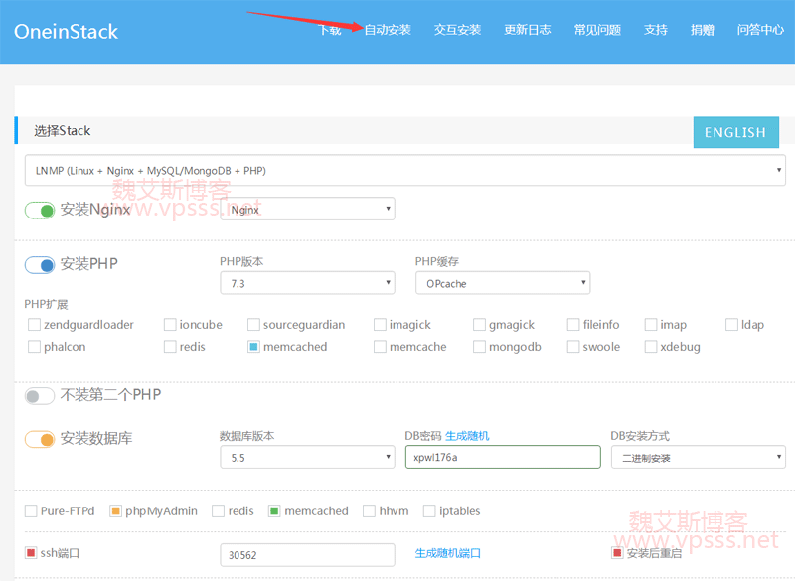The height and width of the screenshot is (581, 795).
Task: Uncheck the memcached PHP extension
Action: click(254, 347)
